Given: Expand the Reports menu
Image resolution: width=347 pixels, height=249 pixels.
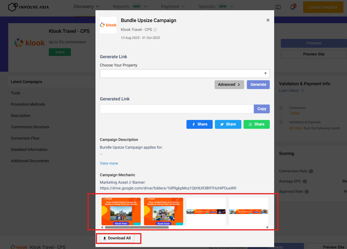Looking at the screenshot, I should (130, 7).
